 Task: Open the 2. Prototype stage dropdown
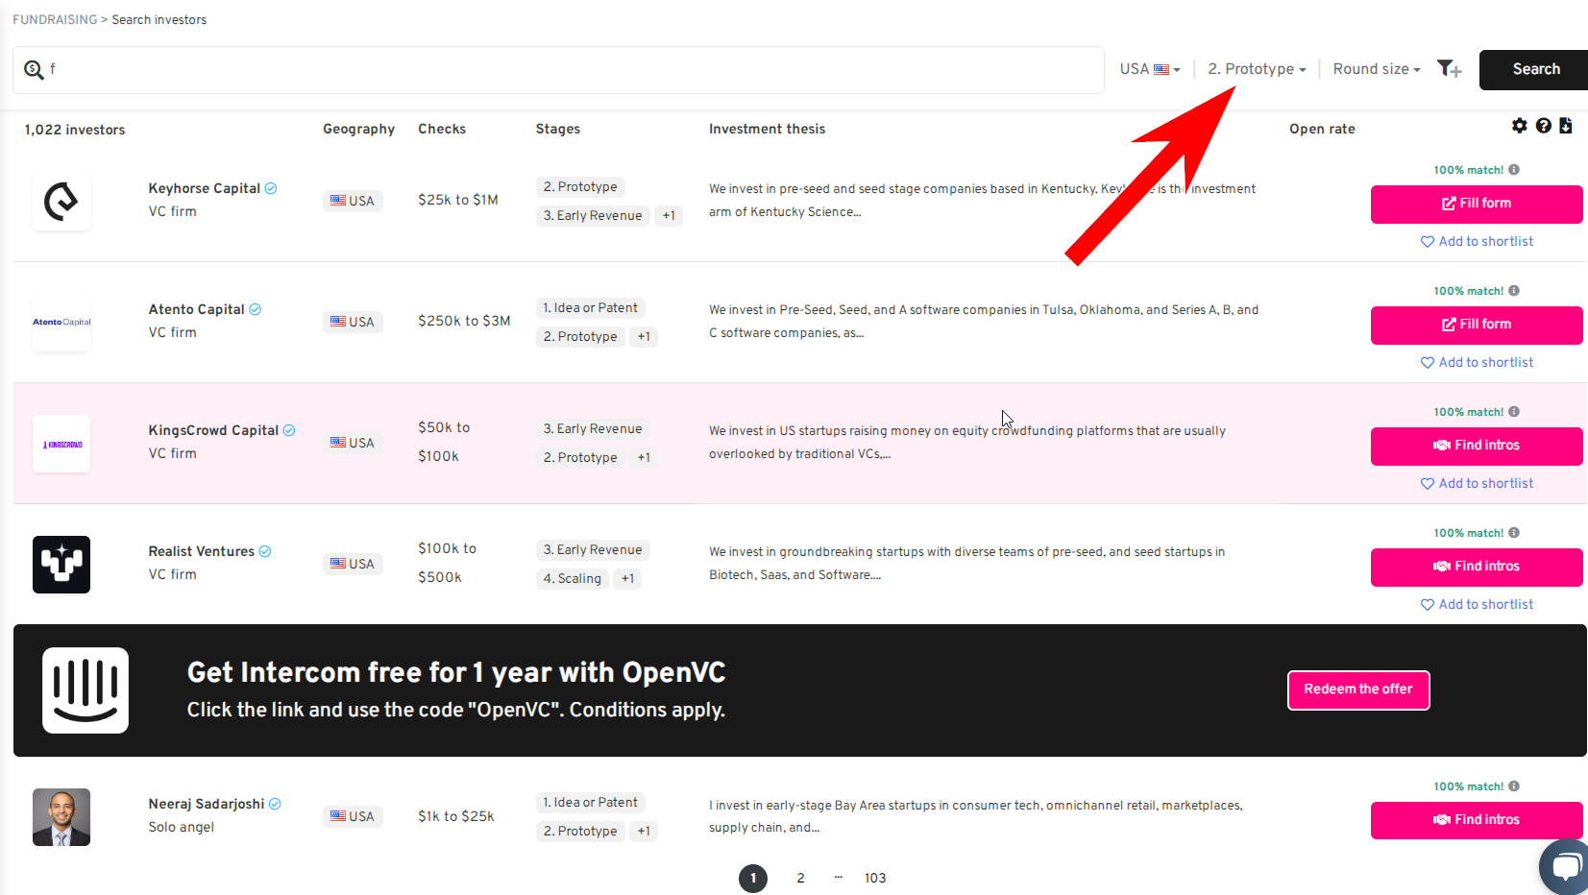point(1257,69)
